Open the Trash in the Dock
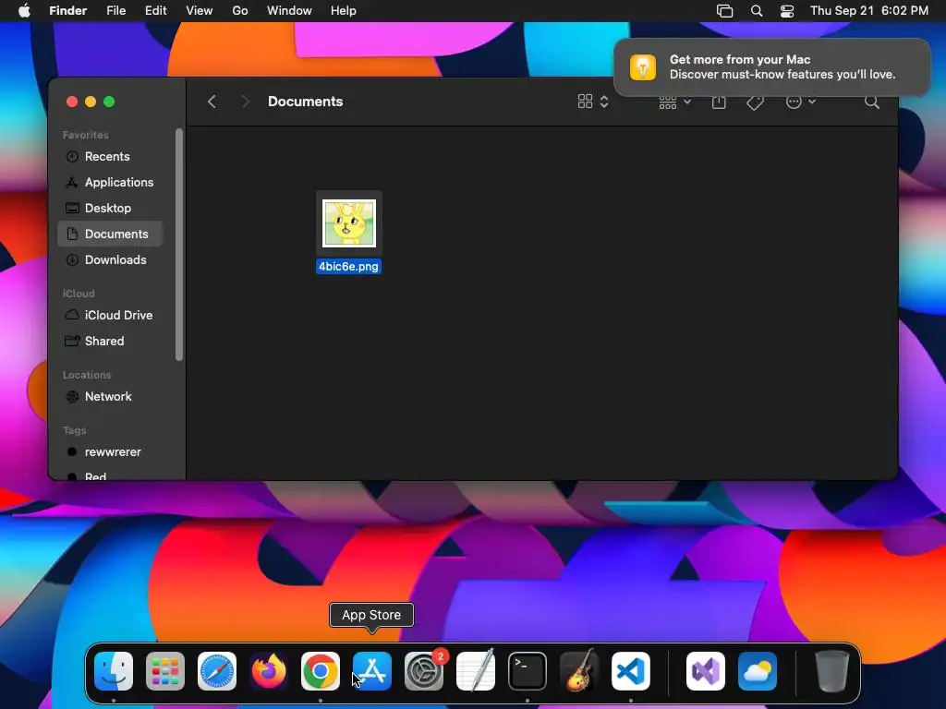The width and height of the screenshot is (946, 709). click(832, 671)
